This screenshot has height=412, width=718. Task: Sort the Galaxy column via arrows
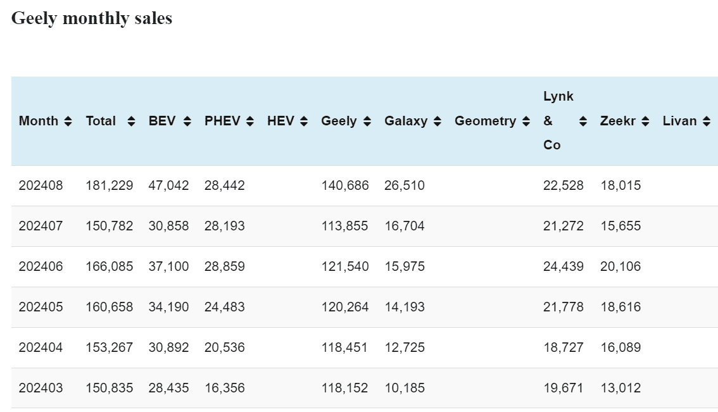(x=437, y=122)
